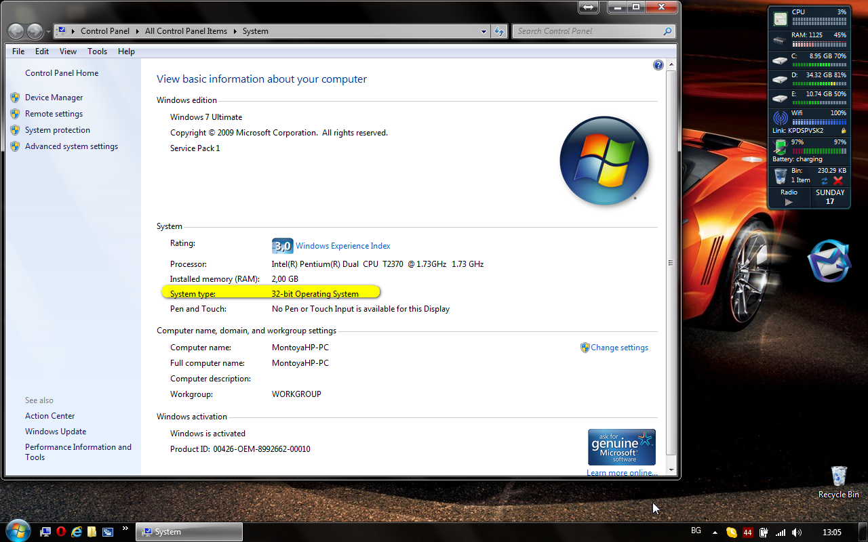Click the red 44 tray icon
This screenshot has width=868, height=542.
pyautogui.click(x=748, y=533)
